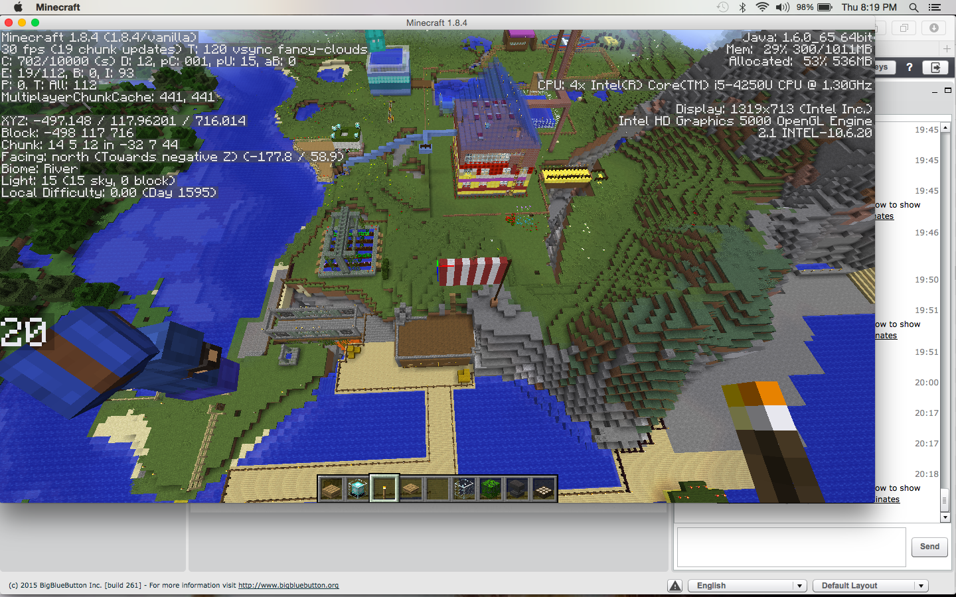Click the CPU Intel Core i5-4250U debug line
The image size is (956, 597).
(x=705, y=85)
